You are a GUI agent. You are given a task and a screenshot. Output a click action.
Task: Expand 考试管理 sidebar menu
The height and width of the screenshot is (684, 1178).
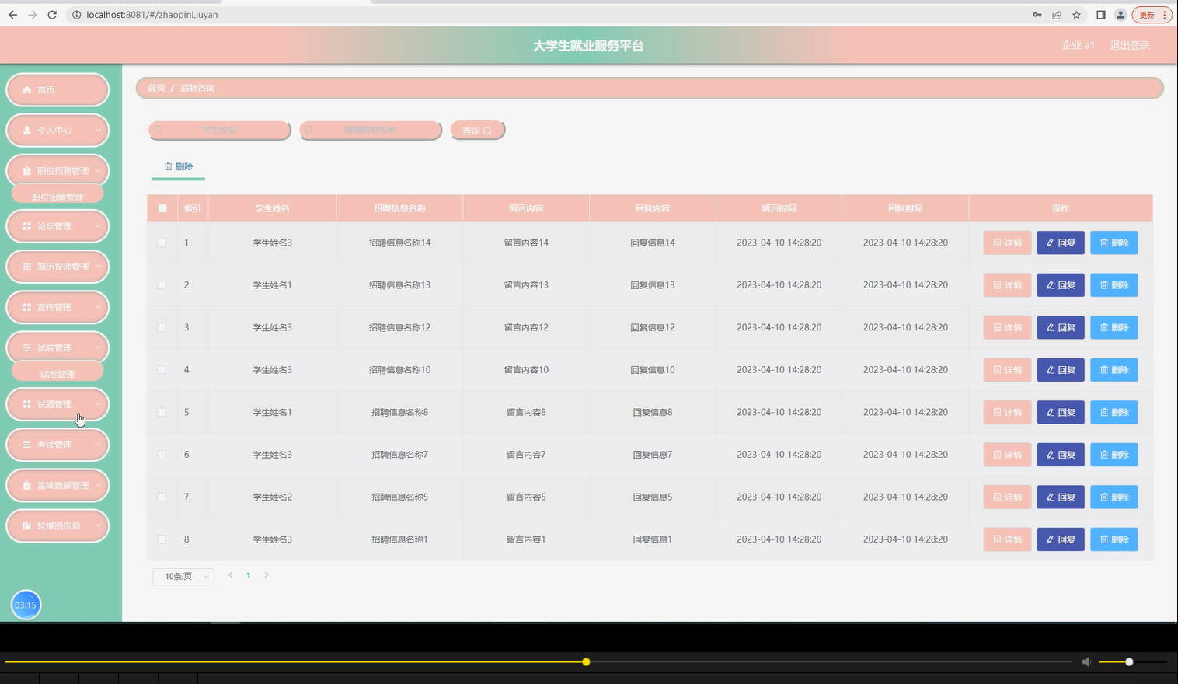coord(58,445)
